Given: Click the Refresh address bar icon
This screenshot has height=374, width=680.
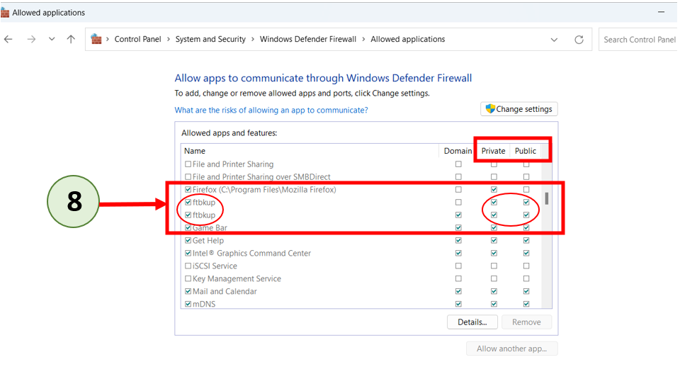Looking at the screenshot, I should 579,40.
